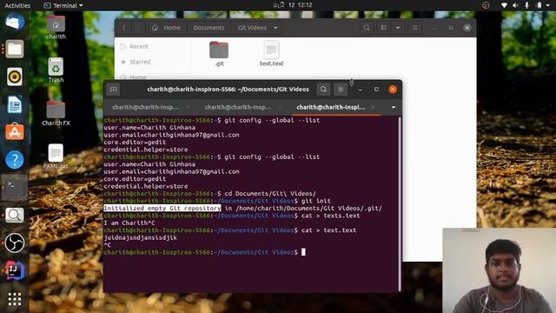
Task: Open LibreOffice Writer from the dock
Action: [x=15, y=104]
